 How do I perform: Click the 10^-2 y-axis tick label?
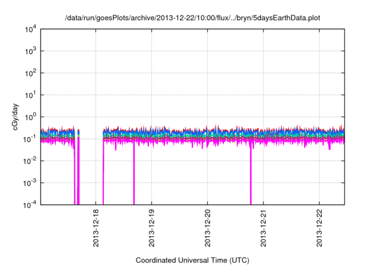tap(30, 161)
